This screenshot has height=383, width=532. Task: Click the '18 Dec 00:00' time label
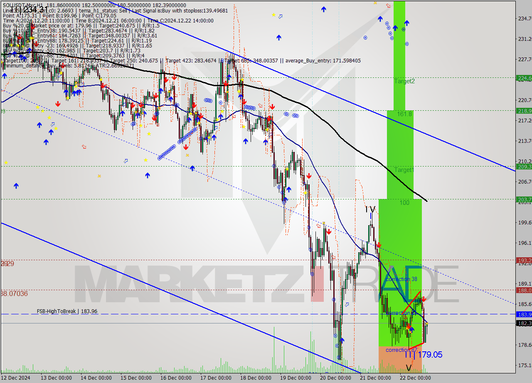click(256, 378)
